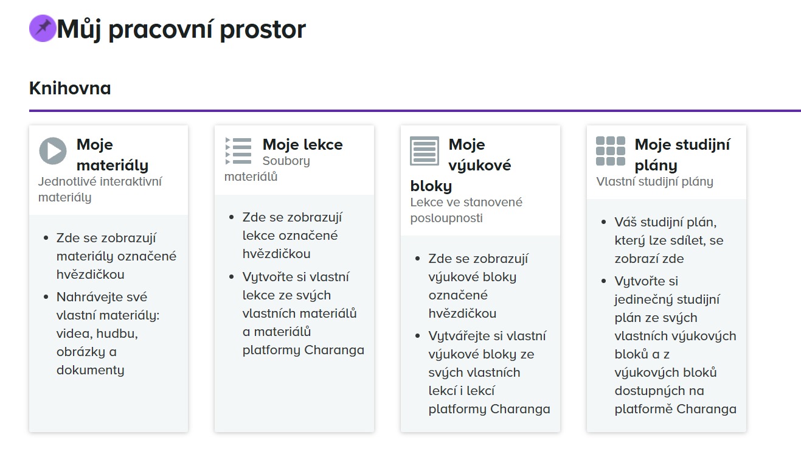Click the Můj pracovní prostor page title

pyautogui.click(x=181, y=29)
